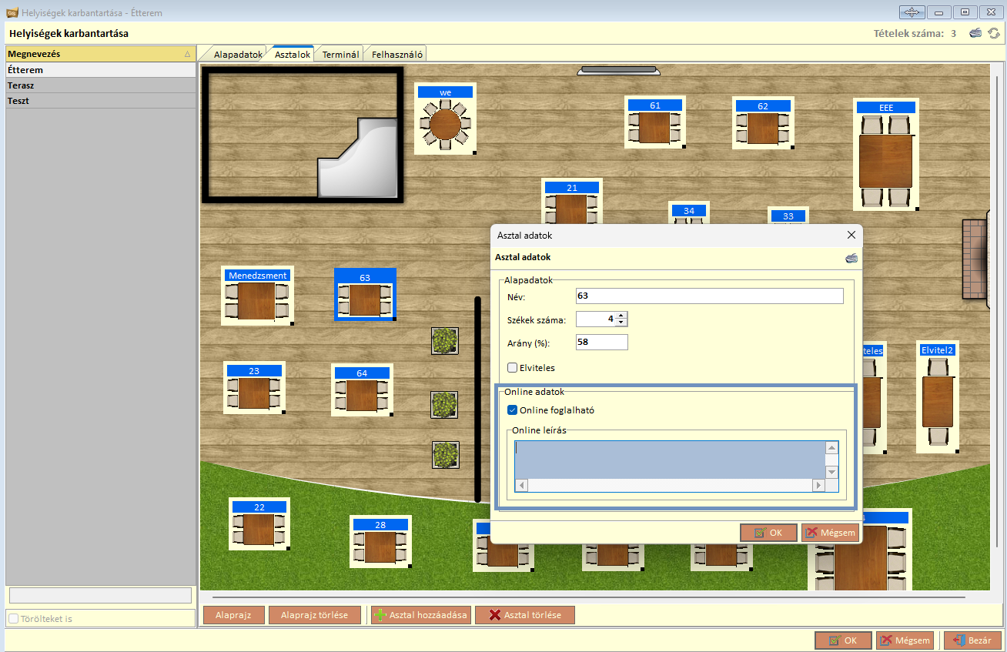
Task: Click Asztal hozzáadása button
Action: 420,615
